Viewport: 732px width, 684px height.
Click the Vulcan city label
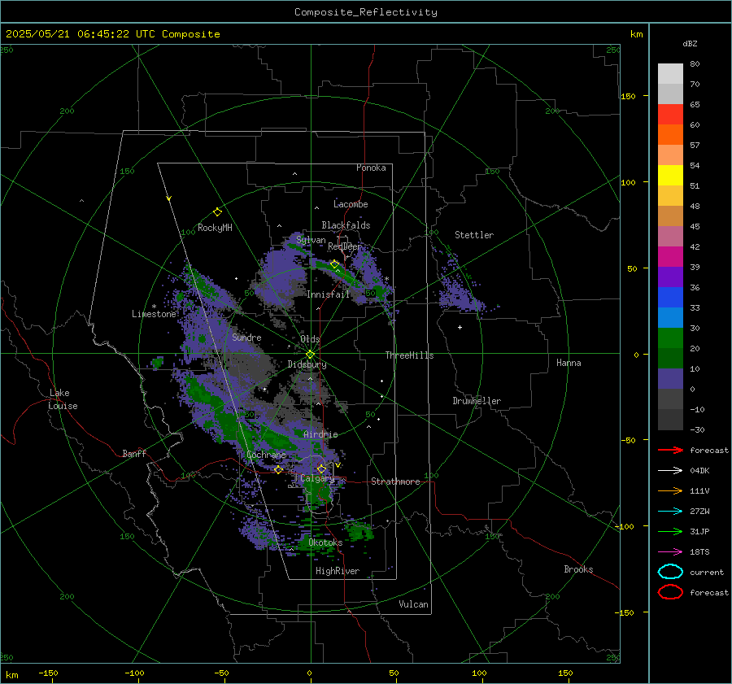pyautogui.click(x=413, y=604)
